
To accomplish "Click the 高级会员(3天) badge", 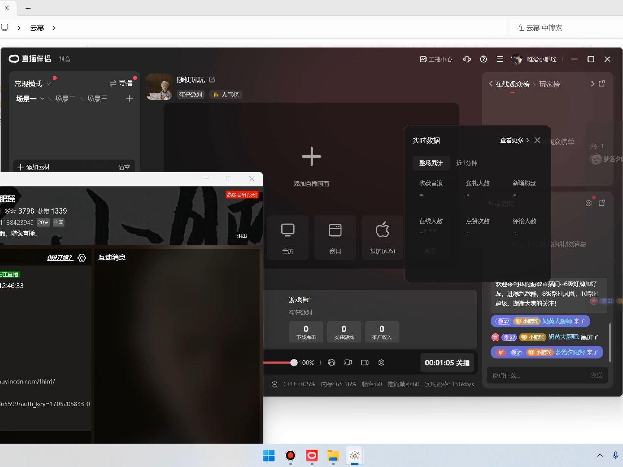I will point(242,195).
